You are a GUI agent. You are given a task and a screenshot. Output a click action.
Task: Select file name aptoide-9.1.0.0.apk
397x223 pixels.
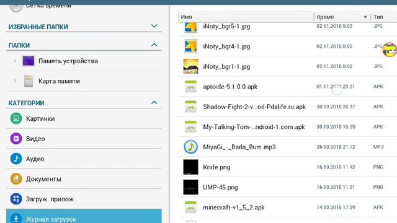[x=230, y=87]
